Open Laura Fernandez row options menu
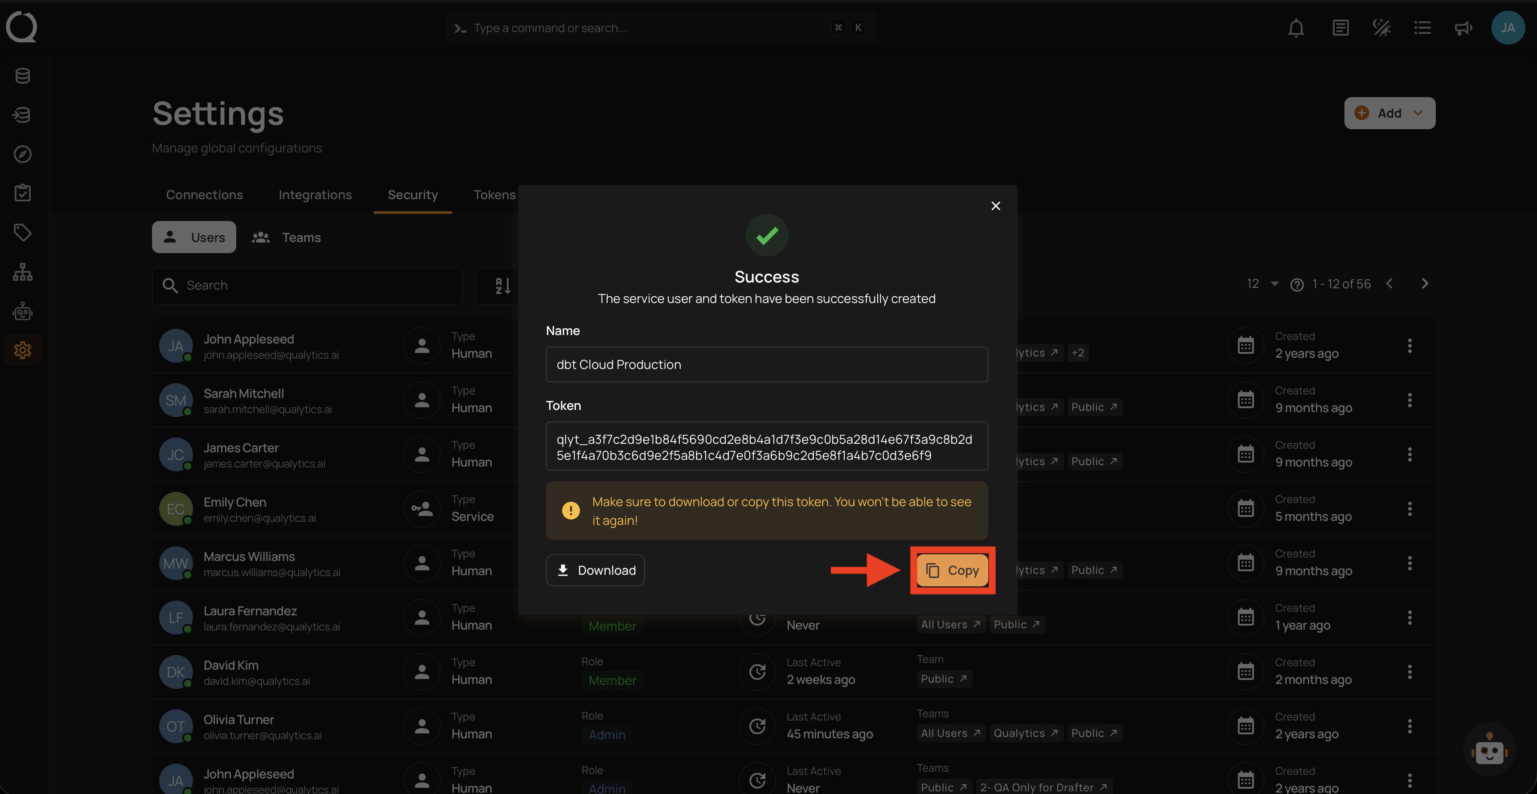This screenshot has height=794, width=1537. 1410,618
